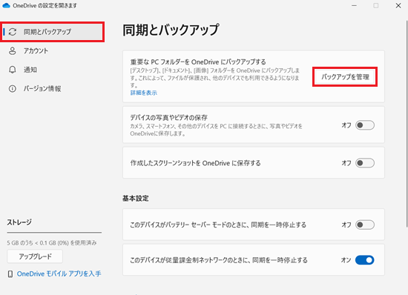
Task: Click the storage usage progress bar
Action: (x=54, y=232)
